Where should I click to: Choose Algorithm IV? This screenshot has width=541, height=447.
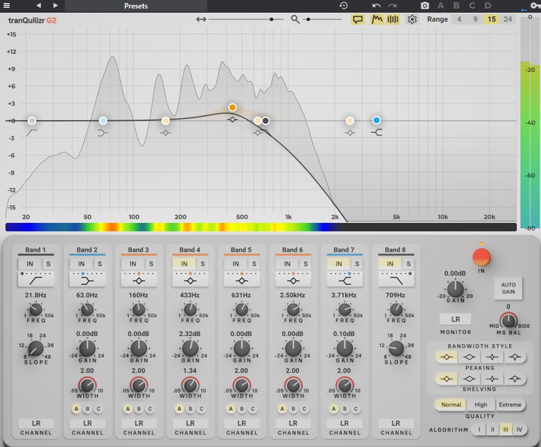[x=519, y=429]
